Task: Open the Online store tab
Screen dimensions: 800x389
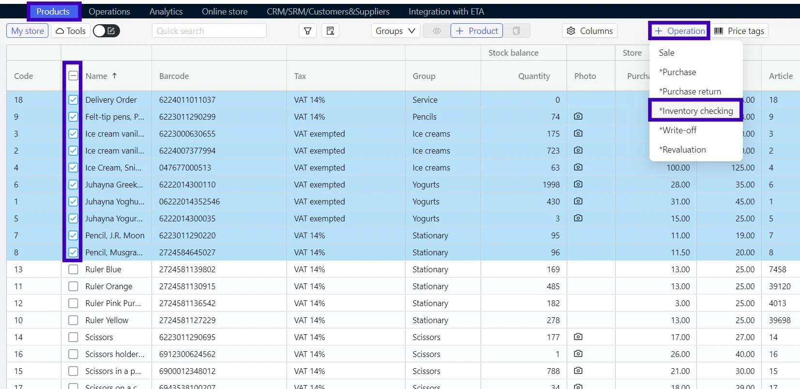Action: 225,12
